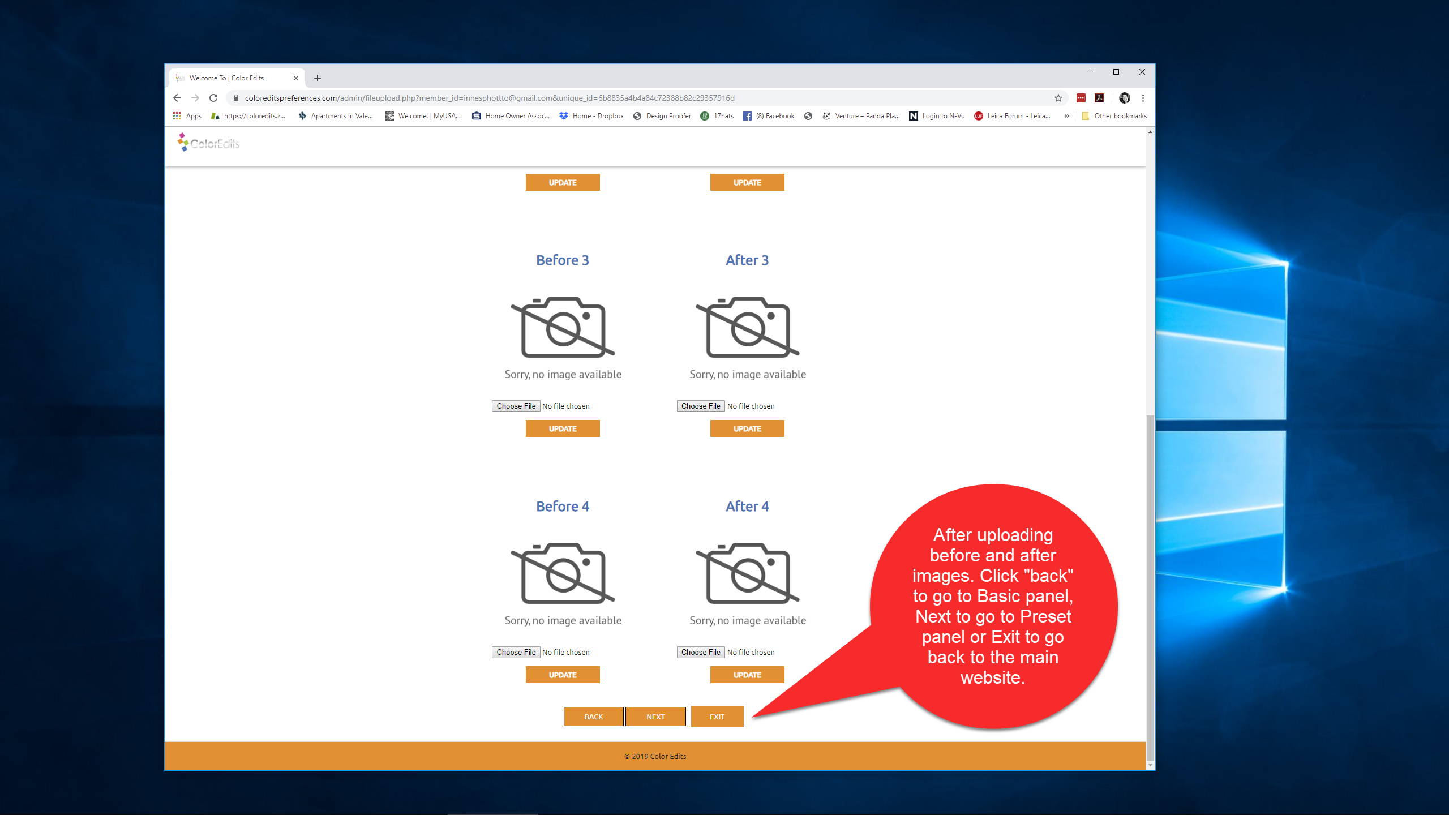1449x815 pixels.
Task: Open the (8) Facebook bookmark
Action: coord(769,116)
